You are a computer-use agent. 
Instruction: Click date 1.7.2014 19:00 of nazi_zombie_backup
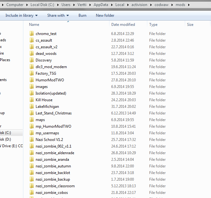[x=122, y=179]
